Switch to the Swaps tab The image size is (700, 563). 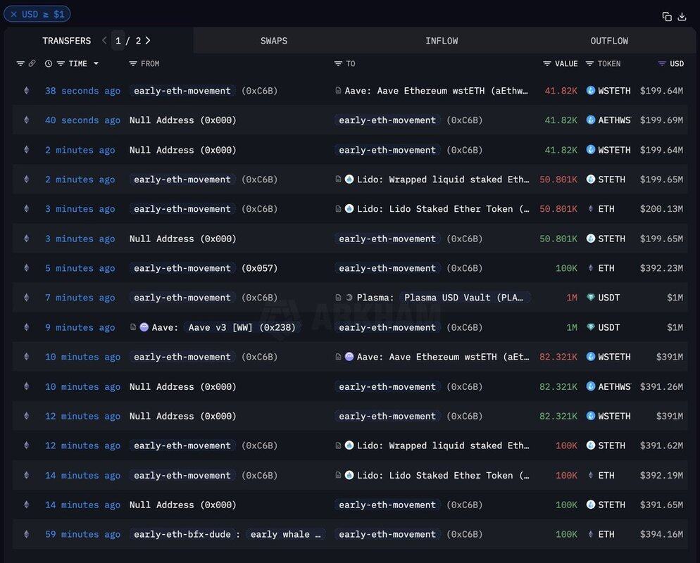274,41
